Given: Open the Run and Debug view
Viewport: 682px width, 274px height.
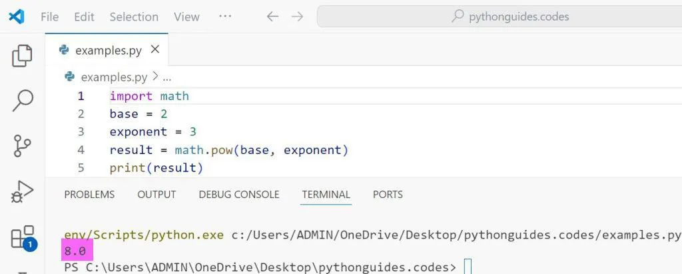Looking at the screenshot, I should pyautogui.click(x=23, y=192).
